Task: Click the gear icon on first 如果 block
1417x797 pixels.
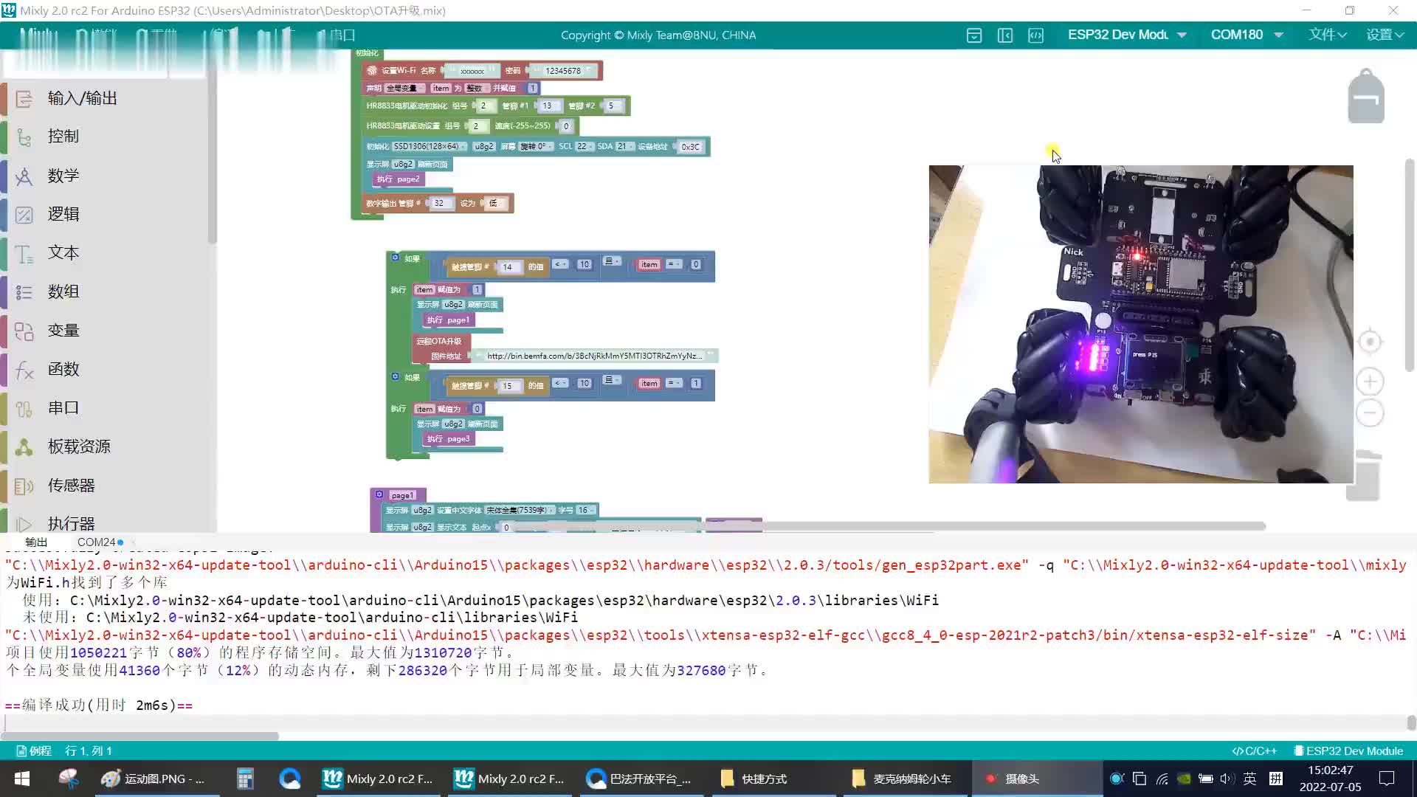Action: 395,258
